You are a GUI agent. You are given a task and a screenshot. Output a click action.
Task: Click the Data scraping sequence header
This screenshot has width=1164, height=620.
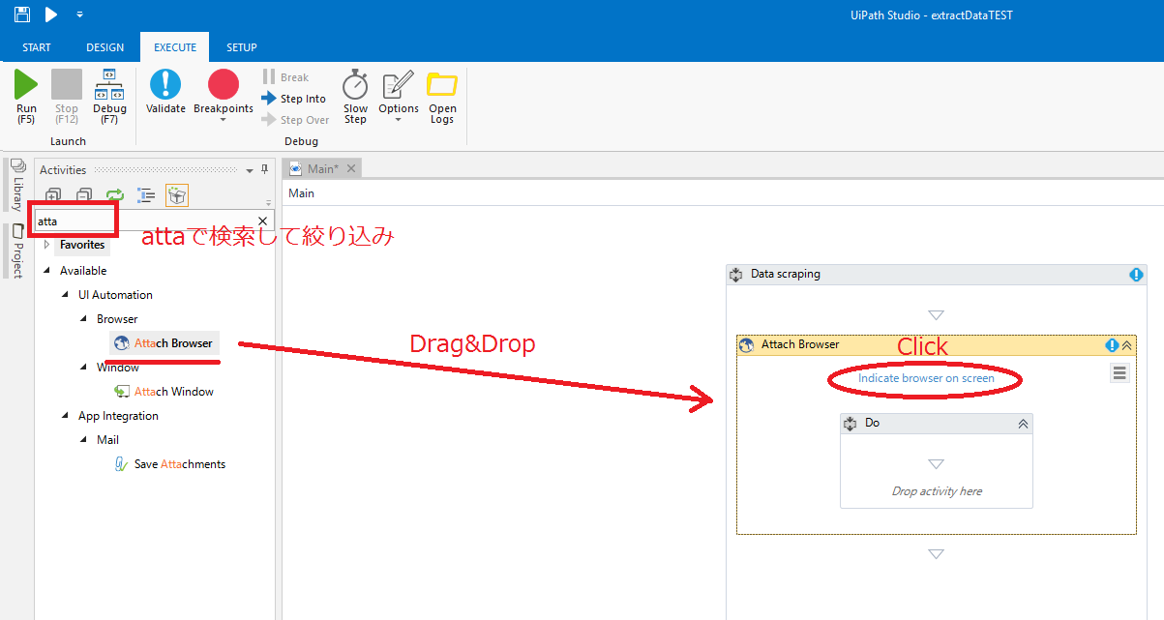(936, 275)
